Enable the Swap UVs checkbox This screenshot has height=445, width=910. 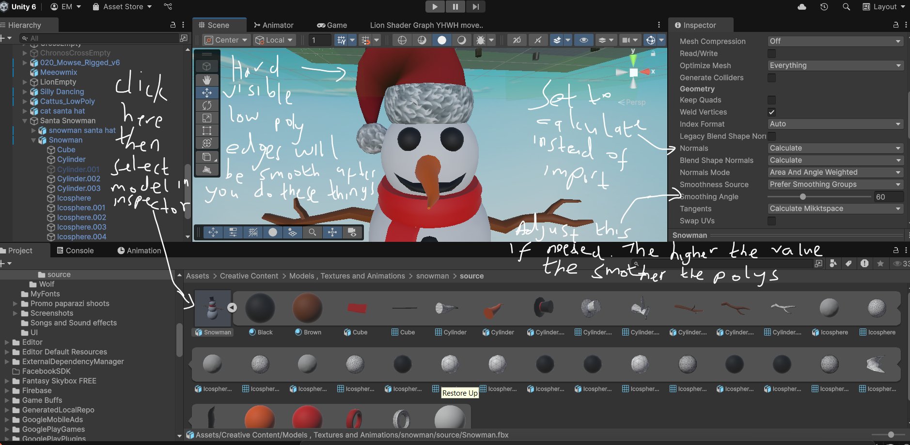772,221
